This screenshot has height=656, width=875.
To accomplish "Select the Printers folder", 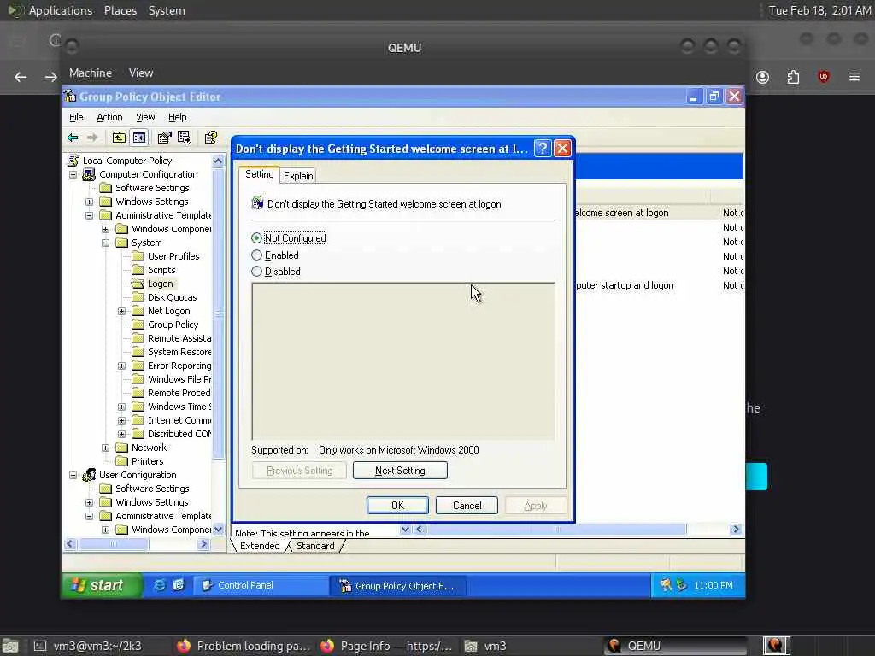I will 147,461.
